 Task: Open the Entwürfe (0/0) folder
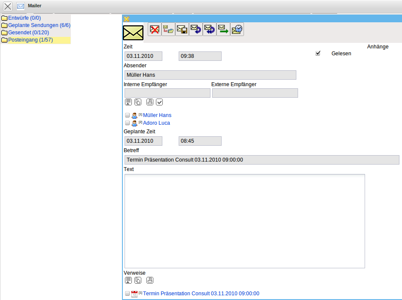[24, 18]
